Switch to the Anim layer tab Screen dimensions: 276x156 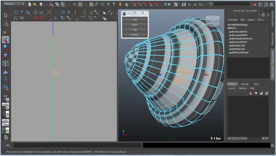coord(256,84)
